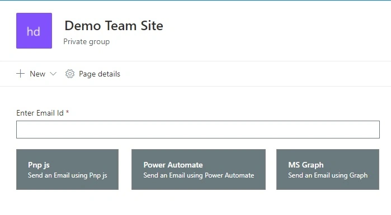The height and width of the screenshot is (215, 391).
Task: Open the Demo Team Site title link
Action: click(x=114, y=26)
